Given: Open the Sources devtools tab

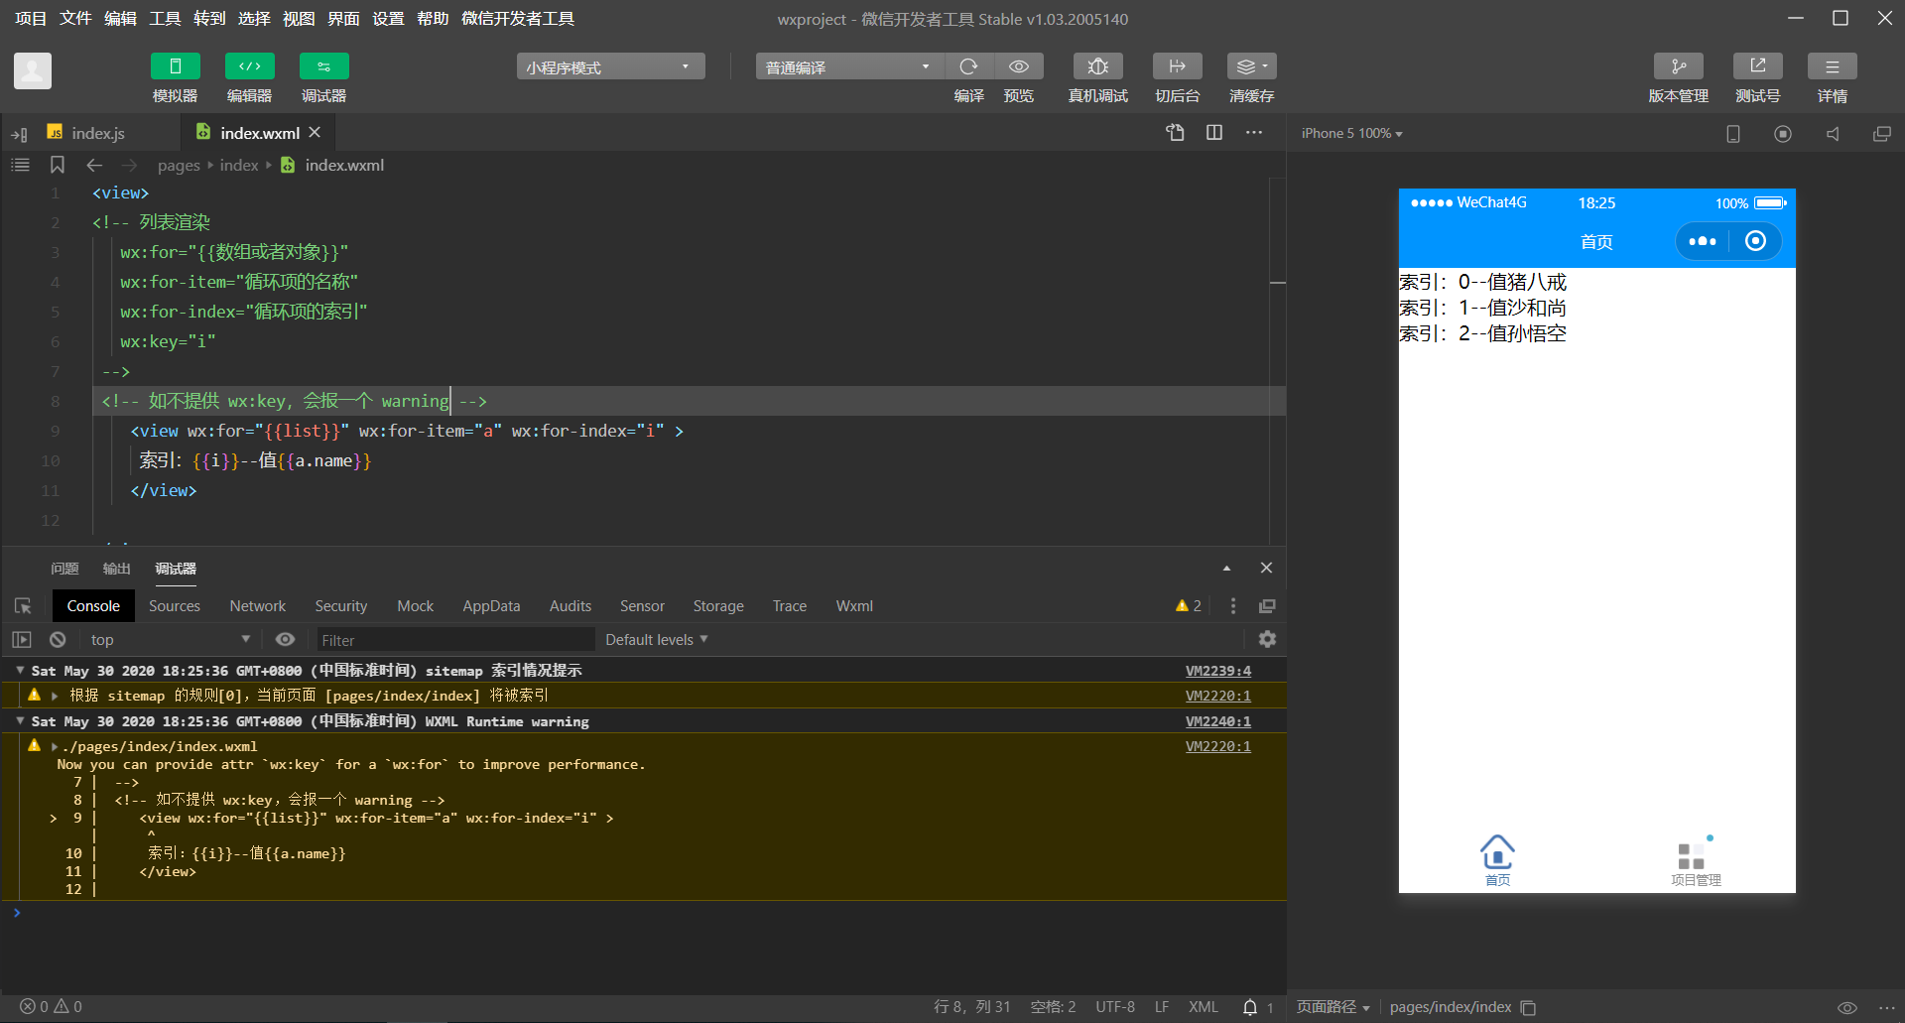Looking at the screenshot, I should click(x=175, y=606).
